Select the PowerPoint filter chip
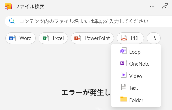 pos(92,38)
